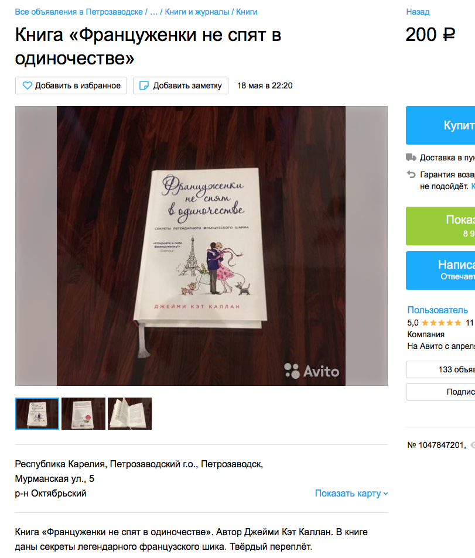Write a message to the seller

[440, 271]
